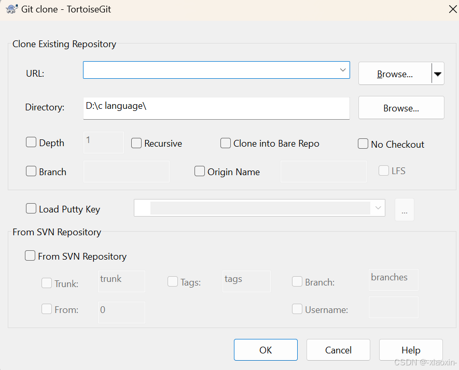This screenshot has height=370, width=459.
Task: Click Browse... next to Directory
Action: click(401, 108)
